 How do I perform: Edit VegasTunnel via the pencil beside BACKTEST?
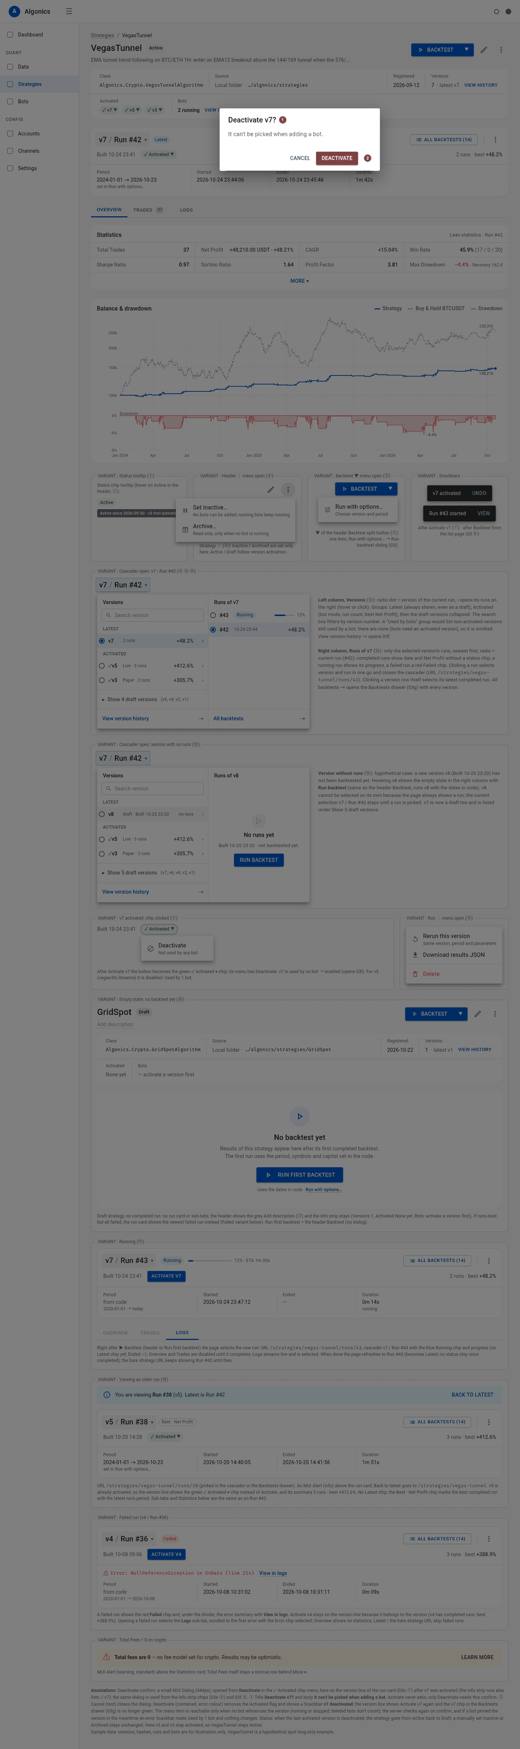point(484,49)
